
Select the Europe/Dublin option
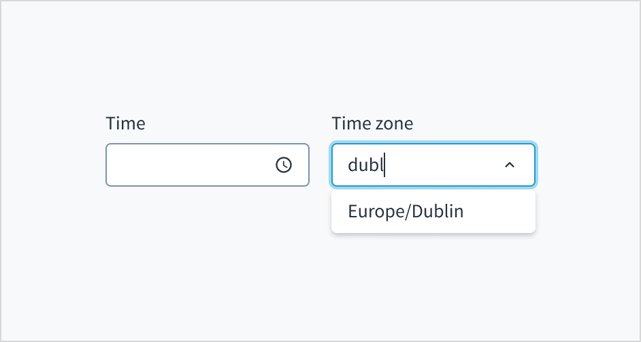pos(406,211)
